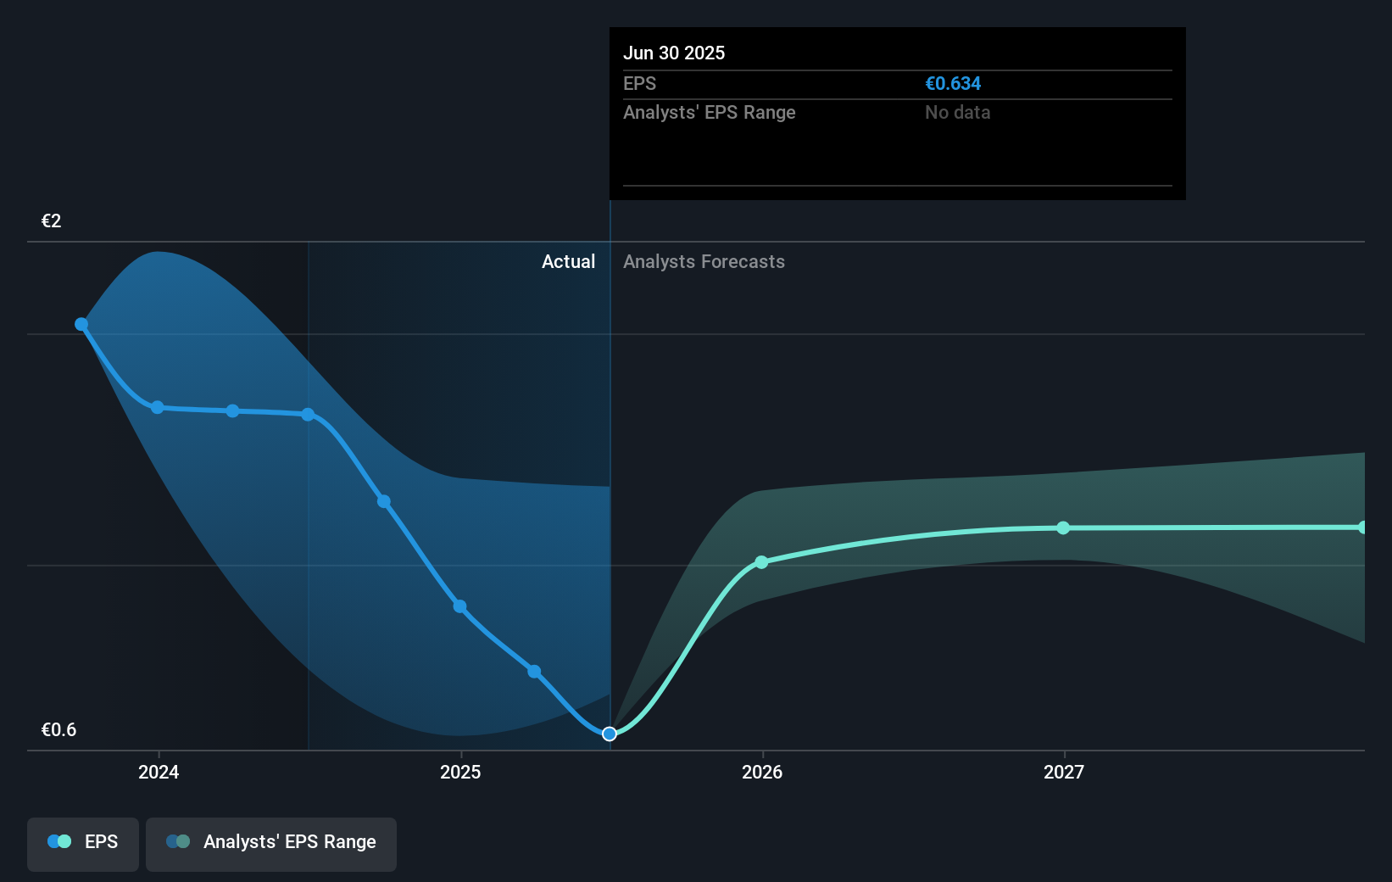This screenshot has width=1392, height=882.
Task: Select the EPS data point above 2025 label
Action: click(459, 606)
